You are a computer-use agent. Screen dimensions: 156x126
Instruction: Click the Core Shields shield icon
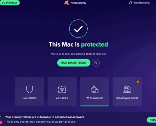pyautogui.click(x=30, y=89)
